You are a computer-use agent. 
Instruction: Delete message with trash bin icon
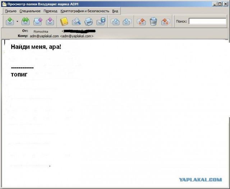click(153, 22)
